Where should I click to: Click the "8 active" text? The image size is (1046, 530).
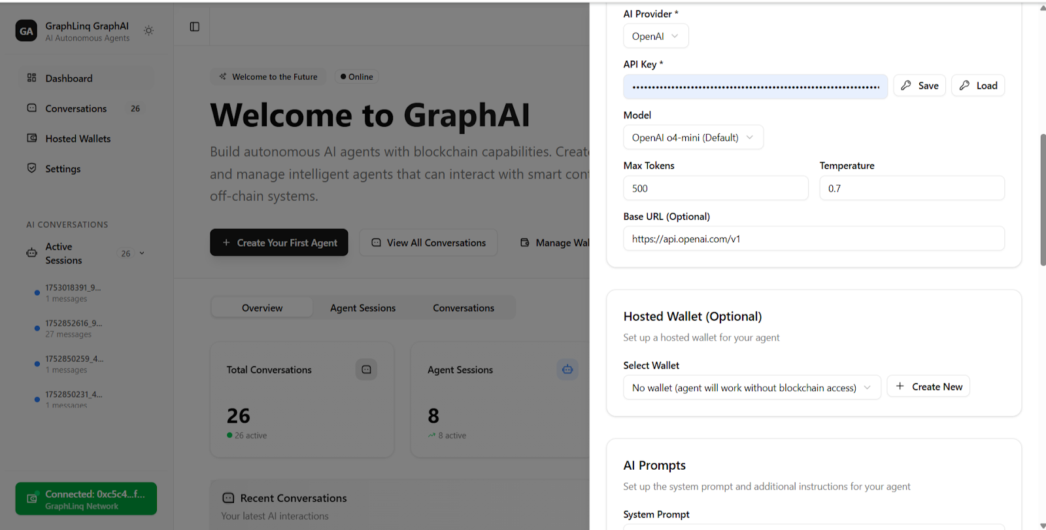452,436
